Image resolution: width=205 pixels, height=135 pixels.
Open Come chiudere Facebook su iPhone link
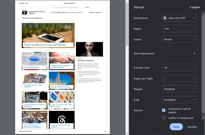34,105
